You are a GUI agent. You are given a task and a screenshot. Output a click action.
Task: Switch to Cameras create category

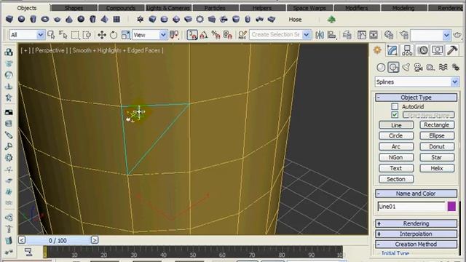(418, 68)
